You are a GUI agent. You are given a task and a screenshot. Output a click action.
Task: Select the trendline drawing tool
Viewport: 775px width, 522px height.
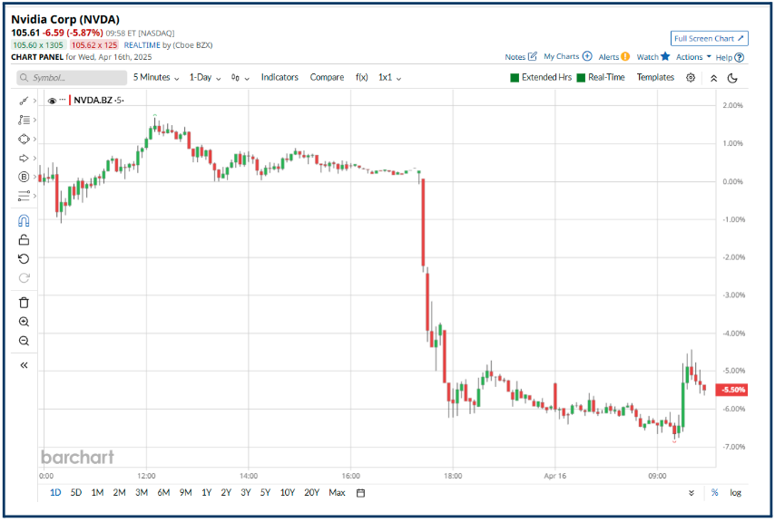(x=24, y=101)
